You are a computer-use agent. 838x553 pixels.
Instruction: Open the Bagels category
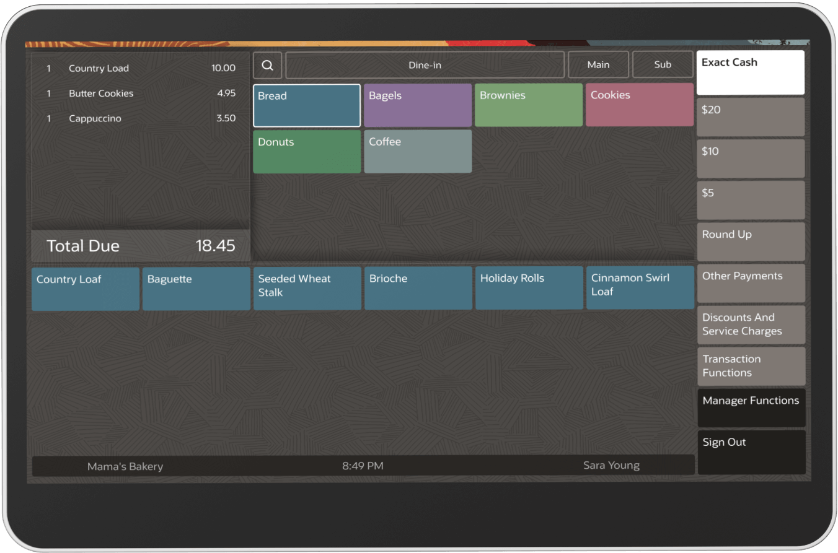click(417, 105)
